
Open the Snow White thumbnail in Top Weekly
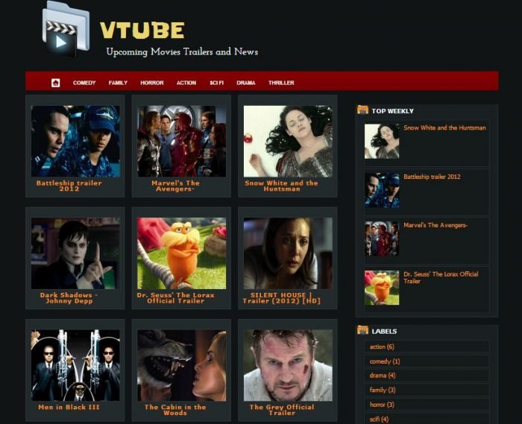pos(382,142)
